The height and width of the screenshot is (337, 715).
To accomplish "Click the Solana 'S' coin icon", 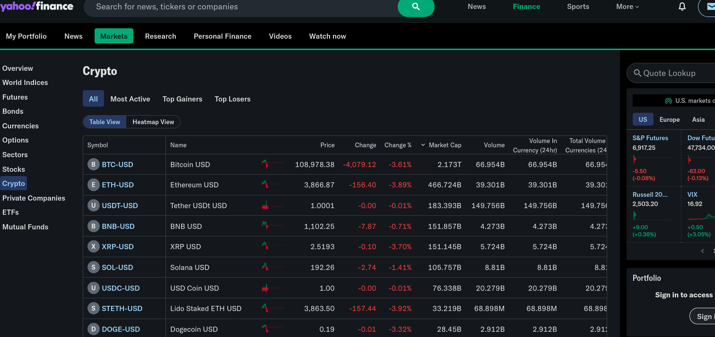I will click(x=94, y=268).
